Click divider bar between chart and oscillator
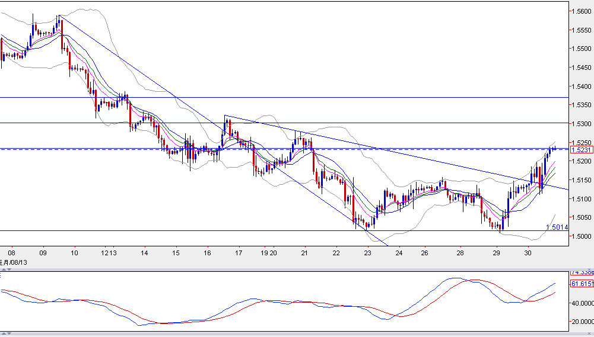The width and height of the screenshot is (594, 337). [296, 269]
